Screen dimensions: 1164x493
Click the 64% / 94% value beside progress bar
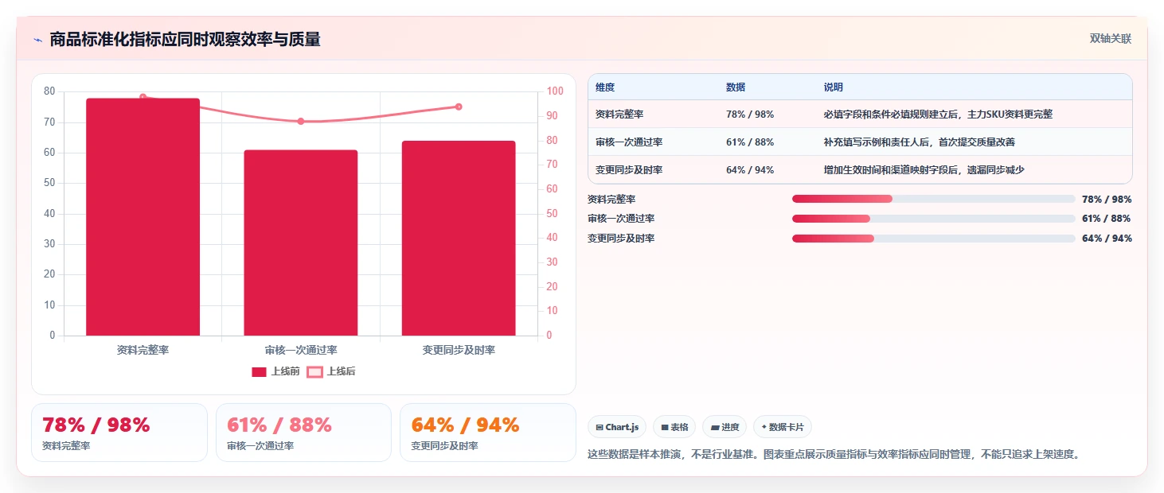point(1107,239)
